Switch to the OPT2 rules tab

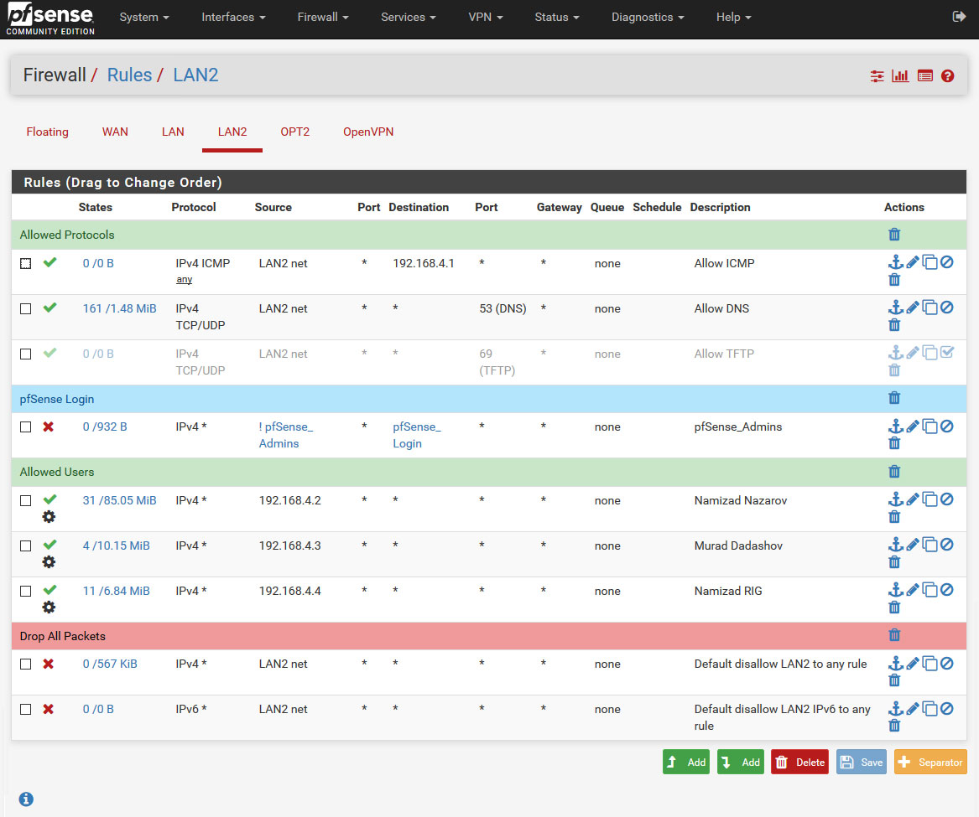(x=294, y=132)
